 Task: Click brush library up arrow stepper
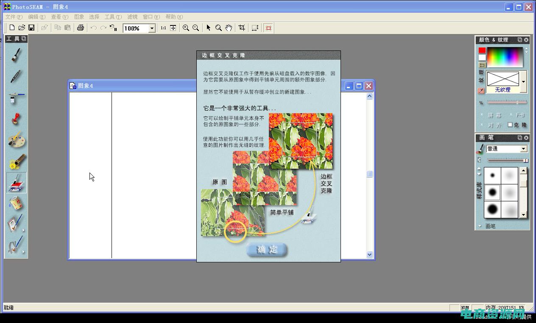coord(480,169)
